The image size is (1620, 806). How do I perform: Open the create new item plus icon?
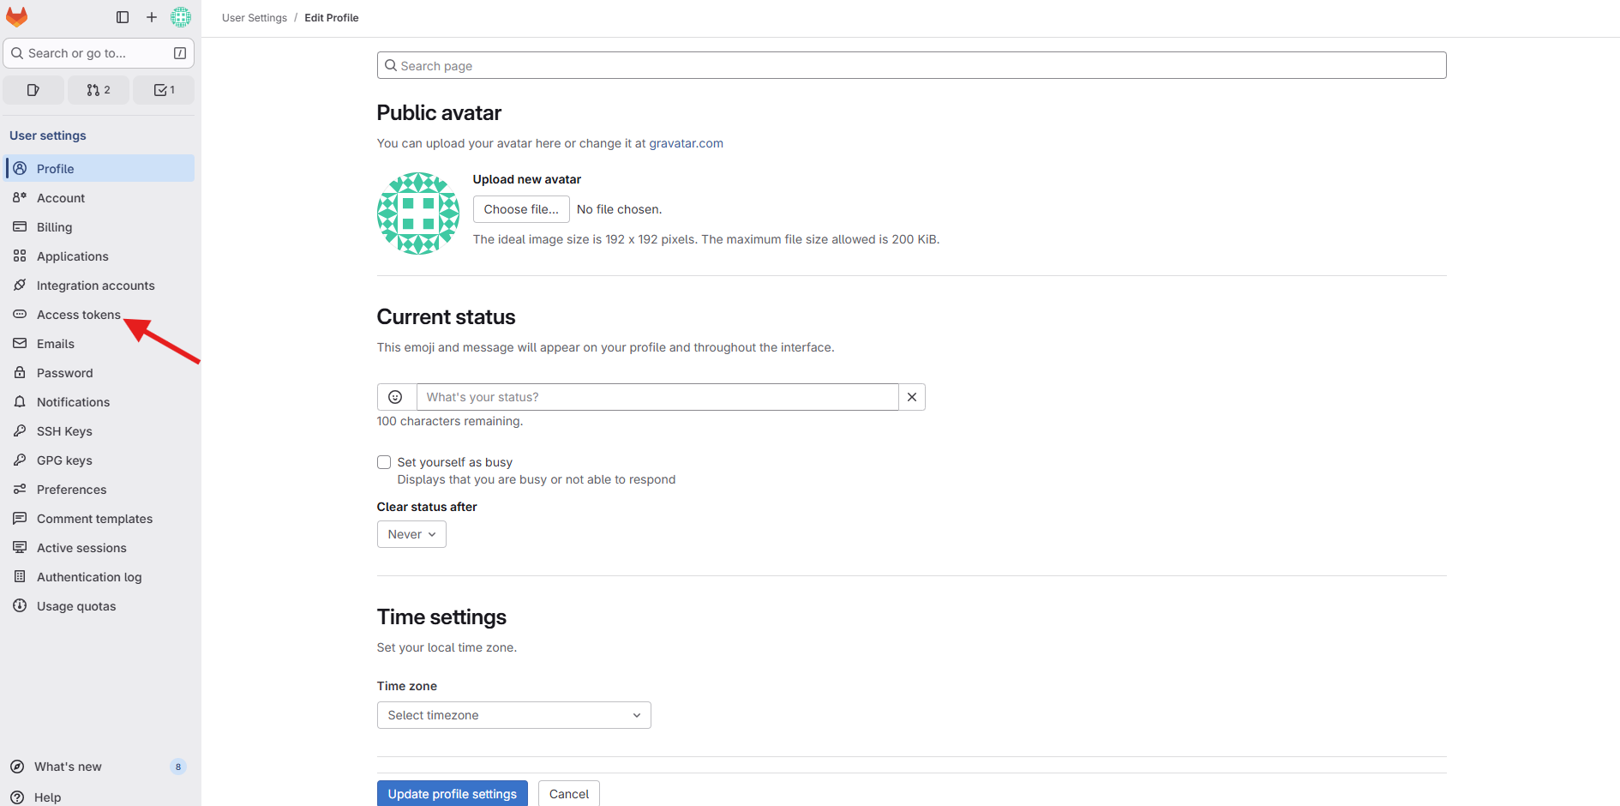152,16
